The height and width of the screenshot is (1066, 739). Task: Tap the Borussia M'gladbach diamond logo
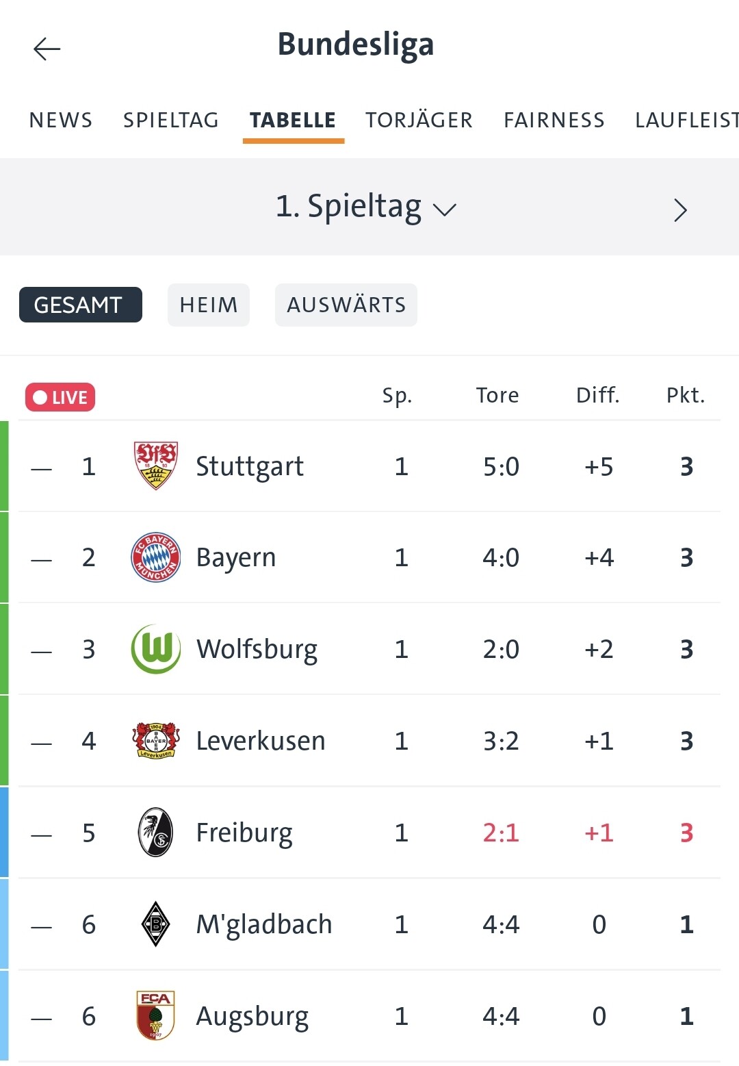coord(156,924)
